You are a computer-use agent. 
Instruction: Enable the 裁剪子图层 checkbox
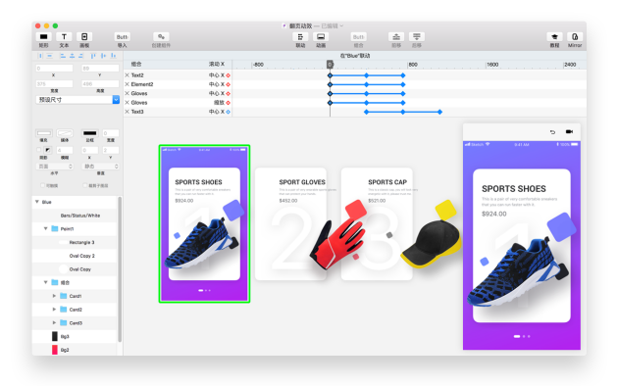[x=84, y=185]
